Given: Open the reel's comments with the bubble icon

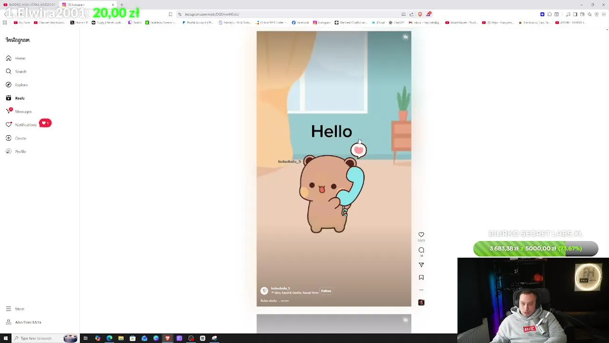Looking at the screenshot, I should point(421,250).
